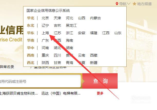The height and width of the screenshot is (110, 157).
Task: Select 广东 province link
Action: (x=45, y=40)
